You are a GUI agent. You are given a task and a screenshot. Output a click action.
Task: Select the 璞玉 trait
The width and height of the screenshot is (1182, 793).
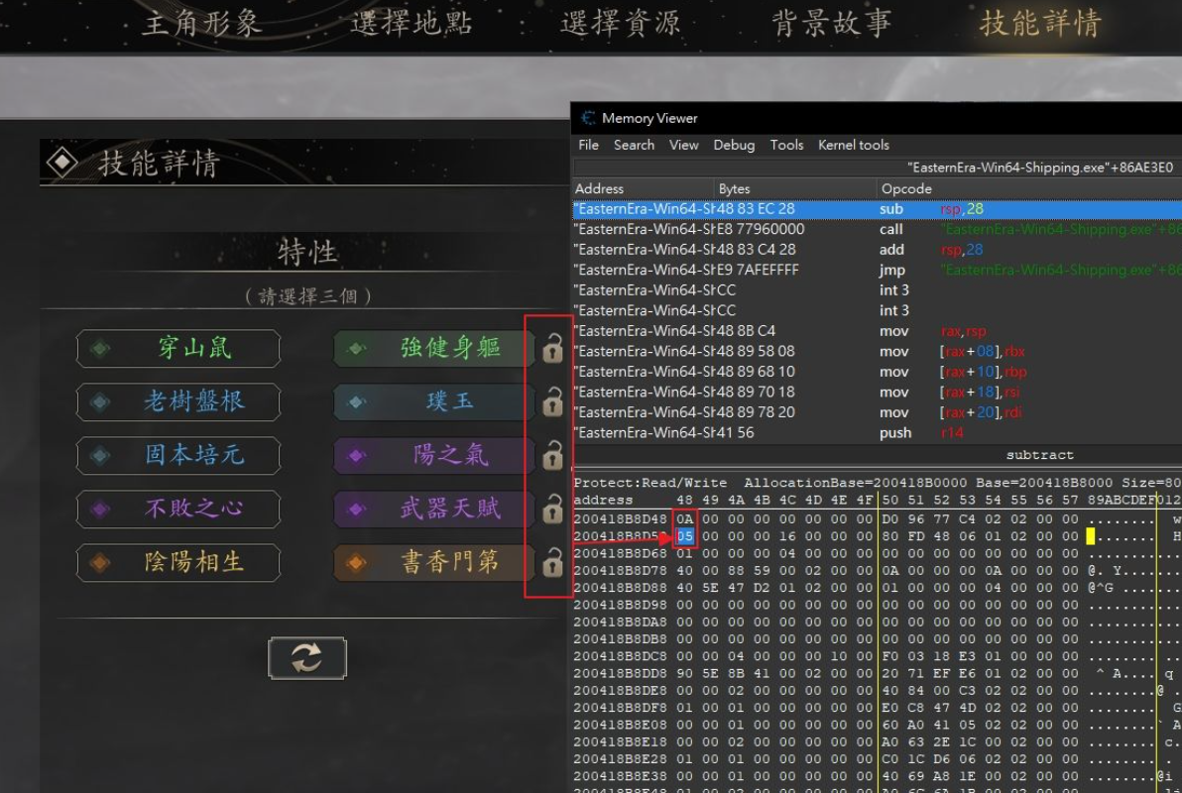[x=434, y=401]
